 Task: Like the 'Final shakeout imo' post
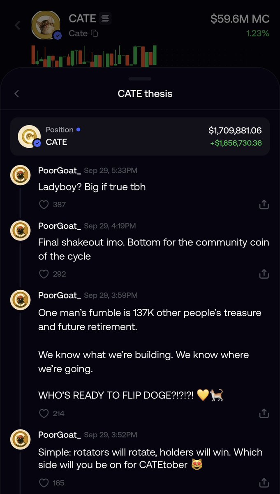43,274
